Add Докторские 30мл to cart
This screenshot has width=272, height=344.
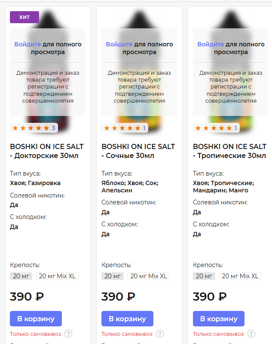click(x=36, y=319)
